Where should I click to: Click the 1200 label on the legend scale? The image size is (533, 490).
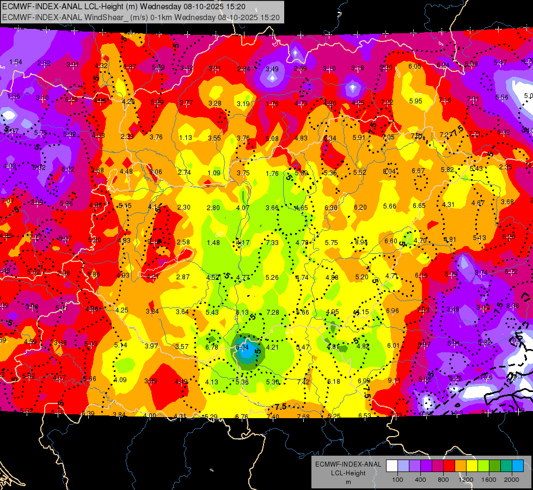(465, 480)
